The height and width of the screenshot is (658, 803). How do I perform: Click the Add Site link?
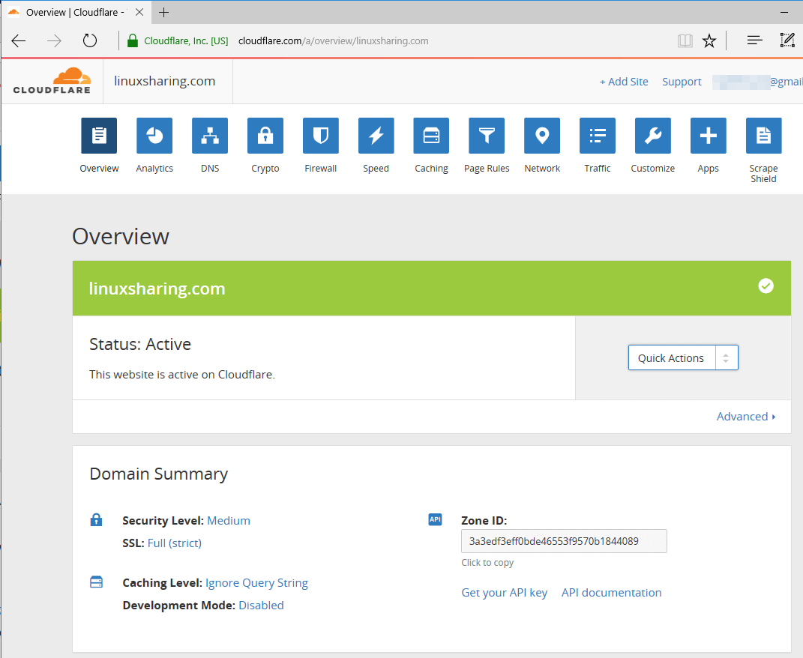coord(624,82)
